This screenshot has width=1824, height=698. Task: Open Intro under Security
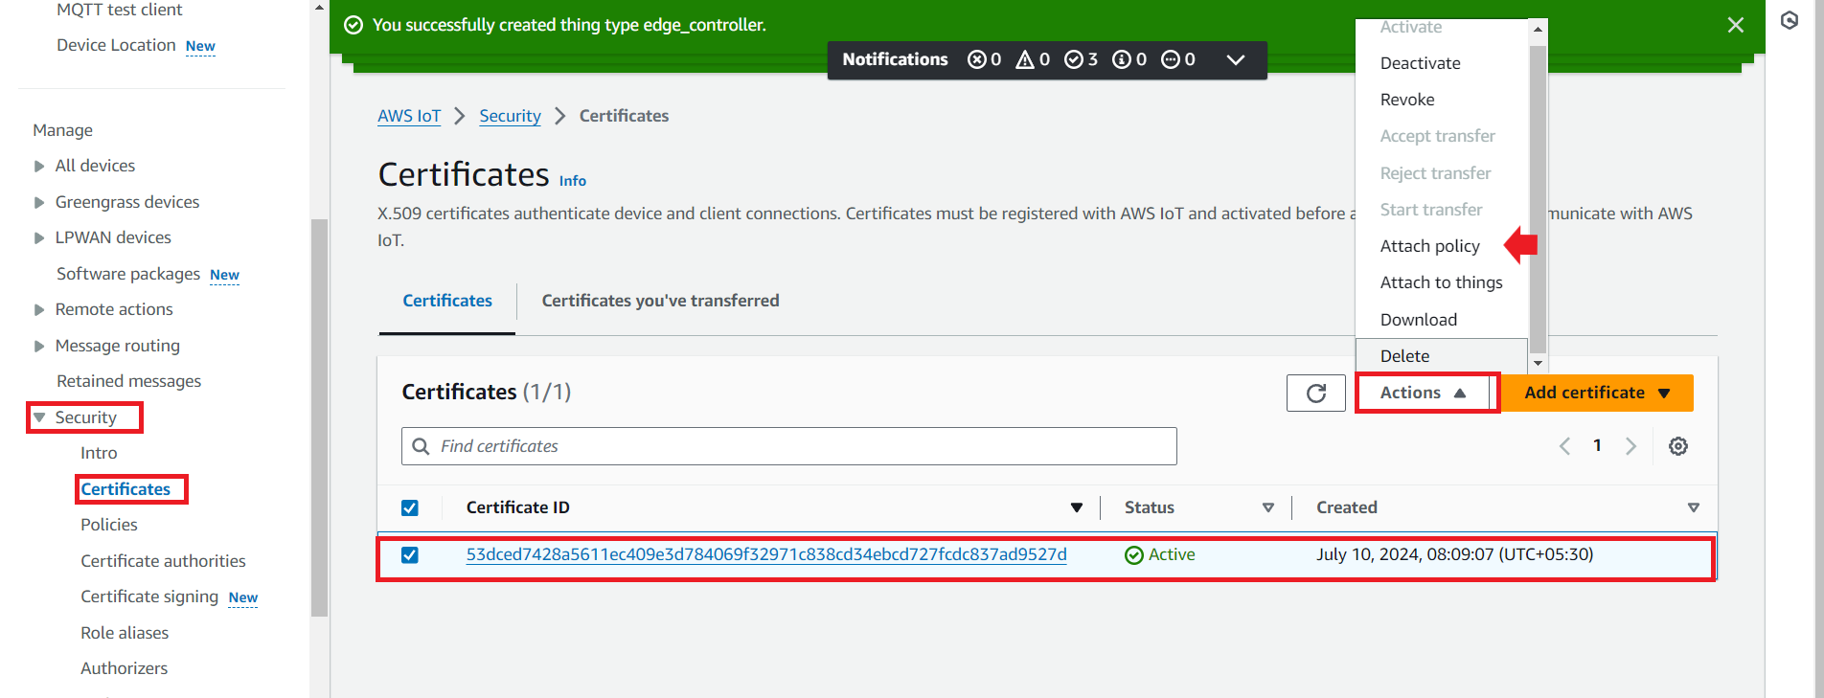tap(99, 453)
